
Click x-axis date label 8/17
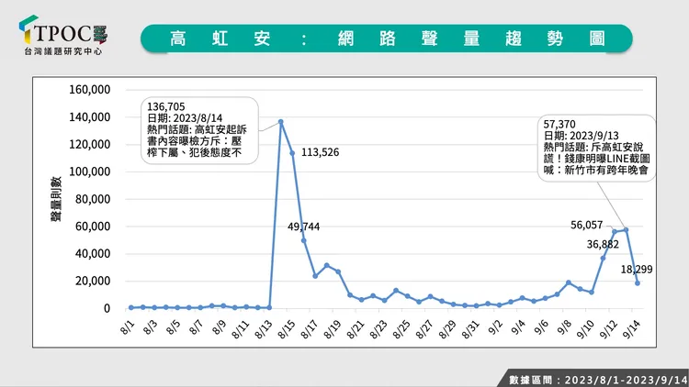click(x=309, y=329)
